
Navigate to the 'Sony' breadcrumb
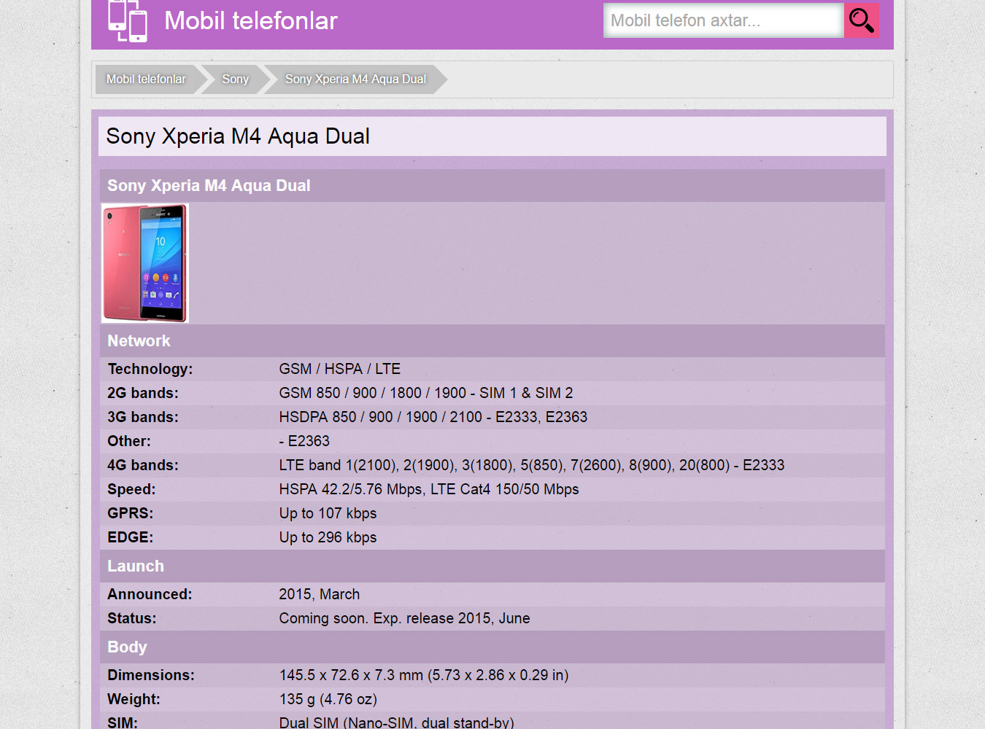[235, 79]
